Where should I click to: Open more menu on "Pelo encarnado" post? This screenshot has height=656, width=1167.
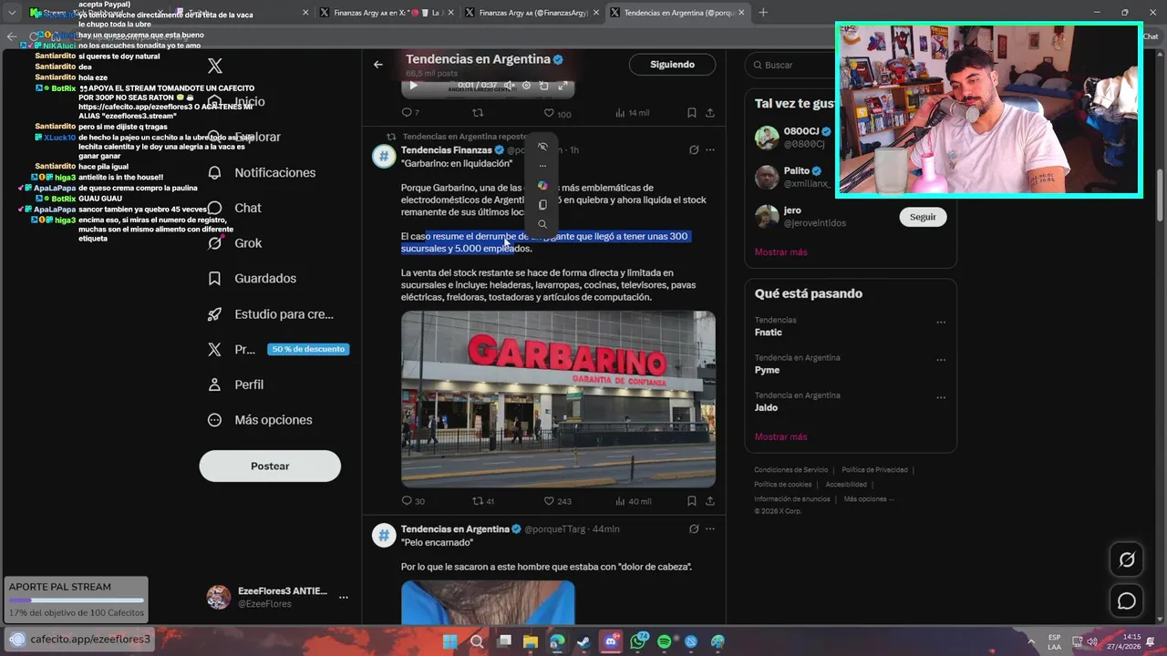[710, 528]
